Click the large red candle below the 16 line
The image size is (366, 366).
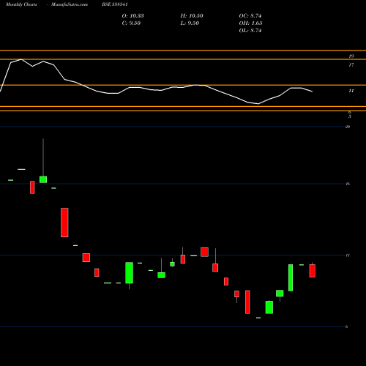pyautogui.click(x=64, y=223)
